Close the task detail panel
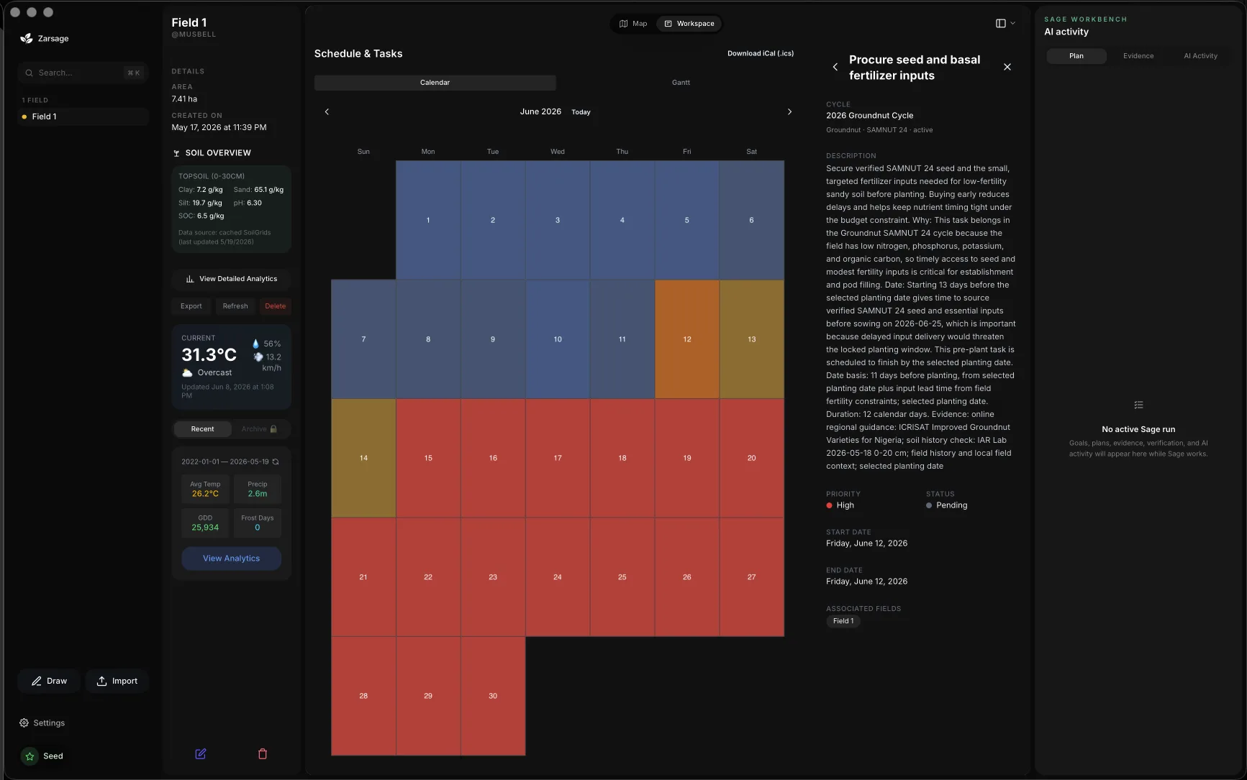Viewport: 1247px width, 780px height. pyautogui.click(x=1007, y=67)
